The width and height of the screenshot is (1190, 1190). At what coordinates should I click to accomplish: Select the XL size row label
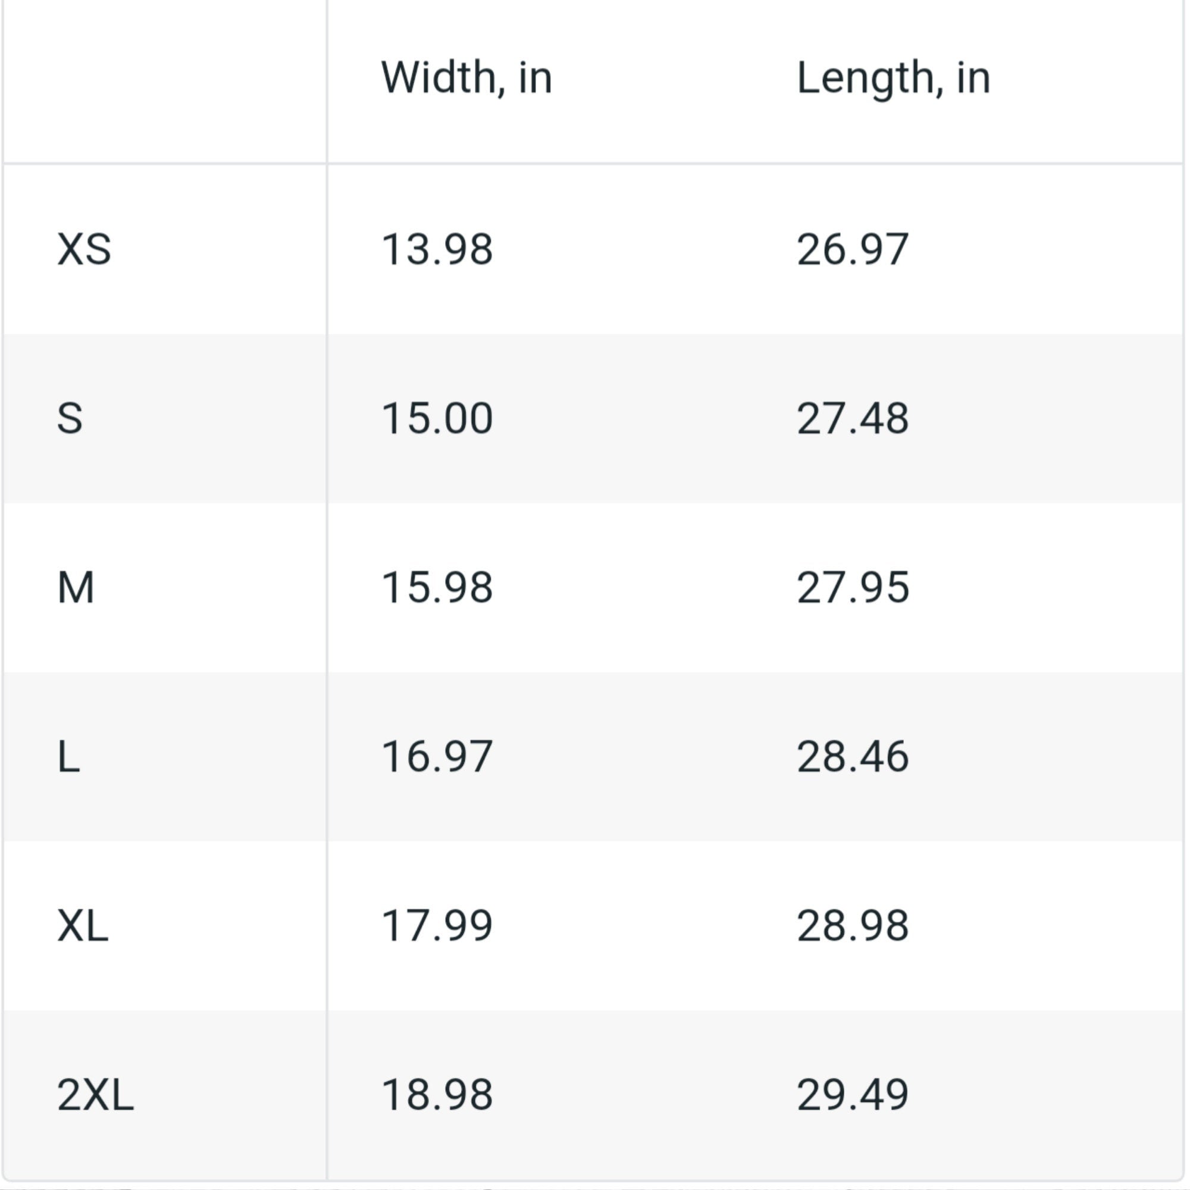83,925
